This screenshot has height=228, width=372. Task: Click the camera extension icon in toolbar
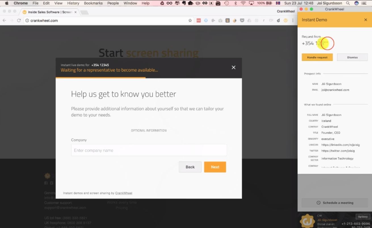[220, 20]
